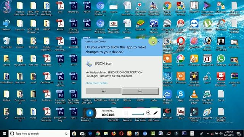The height and width of the screenshot is (137, 244).
Task: Select the WBPSC desktop file
Action: point(47,25)
